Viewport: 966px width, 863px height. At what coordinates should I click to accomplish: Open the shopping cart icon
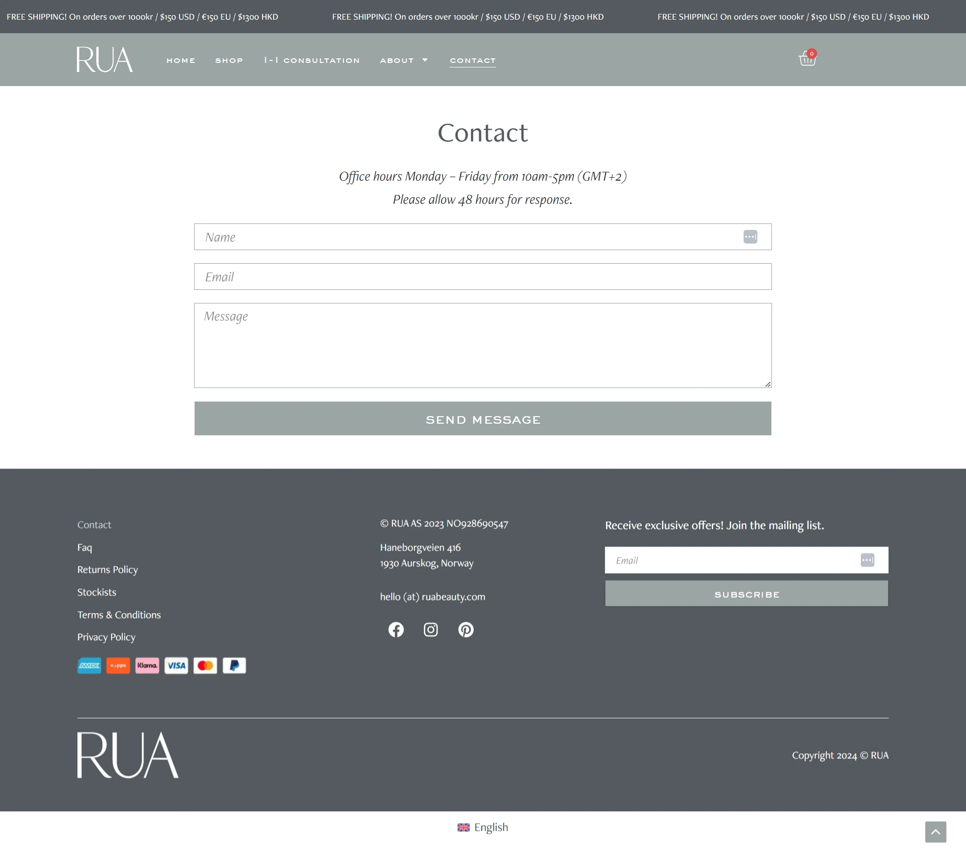(x=807, y=59)
